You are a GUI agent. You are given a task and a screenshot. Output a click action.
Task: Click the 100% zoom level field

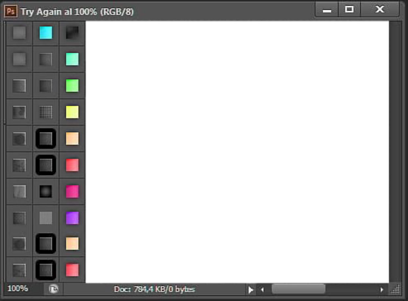point(18,289)
